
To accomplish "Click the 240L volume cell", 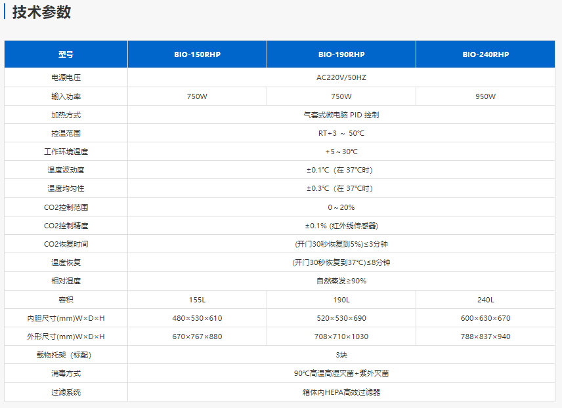I will (485, 300).
